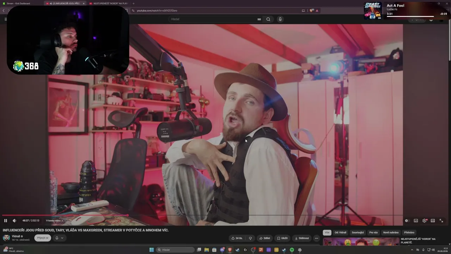Seek on the red video progress bar
451x254 pixels.
pyautogui.click(x=202, y=215)
